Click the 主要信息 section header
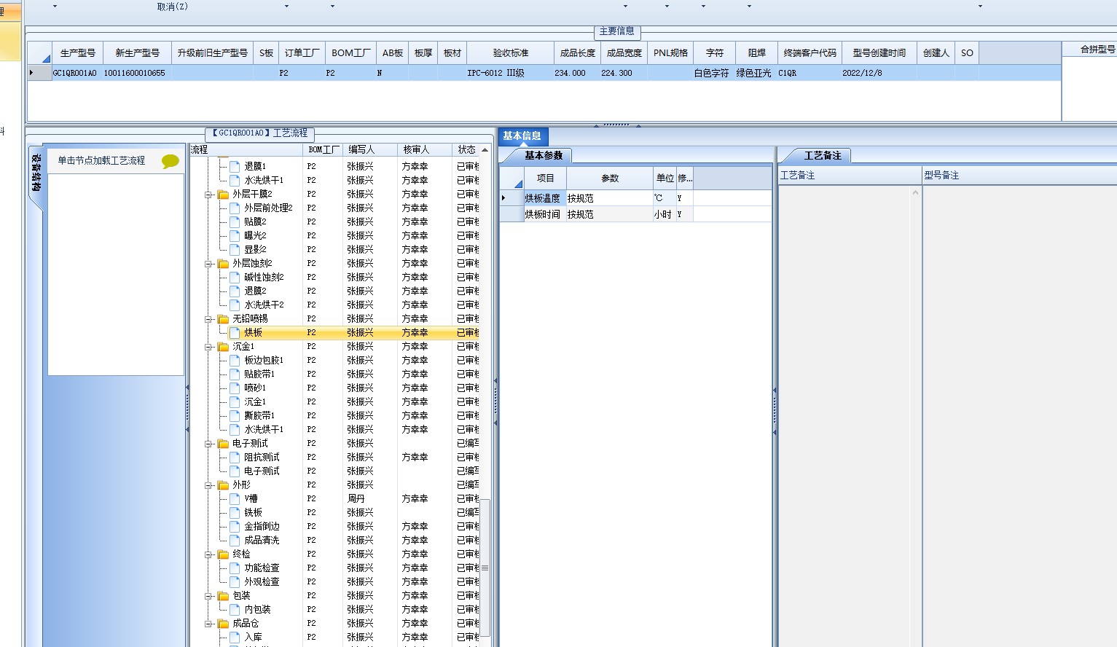 click(x=616, y=31)
